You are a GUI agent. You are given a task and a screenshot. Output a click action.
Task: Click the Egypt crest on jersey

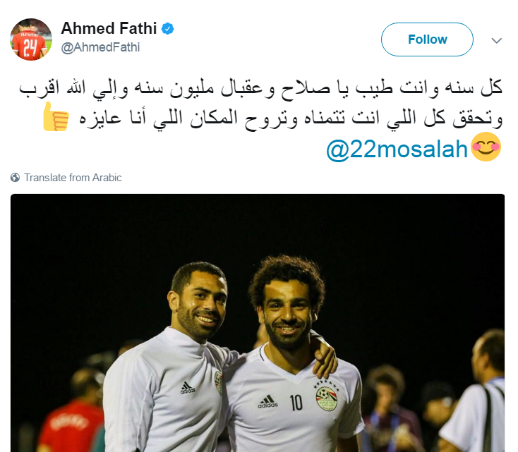tap(326, 398)
